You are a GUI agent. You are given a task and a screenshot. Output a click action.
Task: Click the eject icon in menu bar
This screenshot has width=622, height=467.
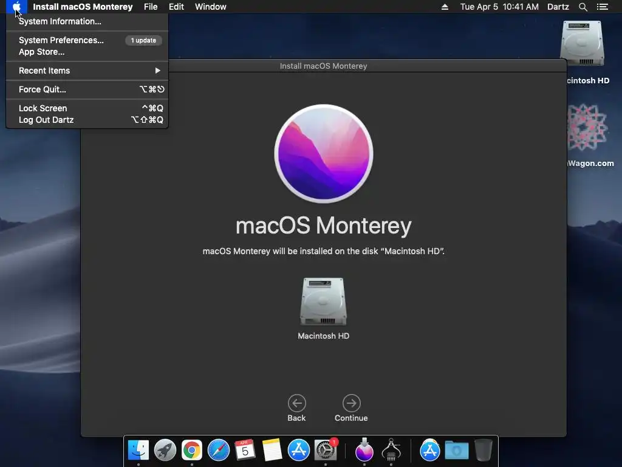tap(445, 7)
